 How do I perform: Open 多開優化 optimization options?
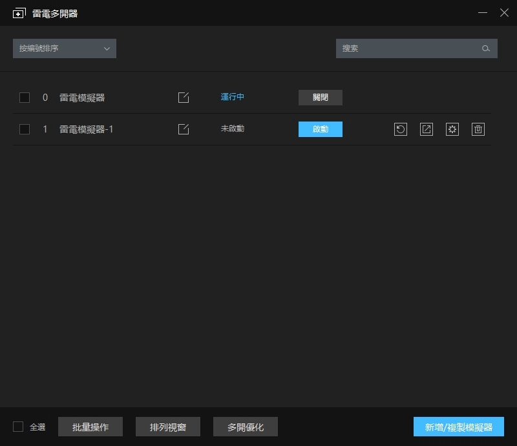click(245, 427)
